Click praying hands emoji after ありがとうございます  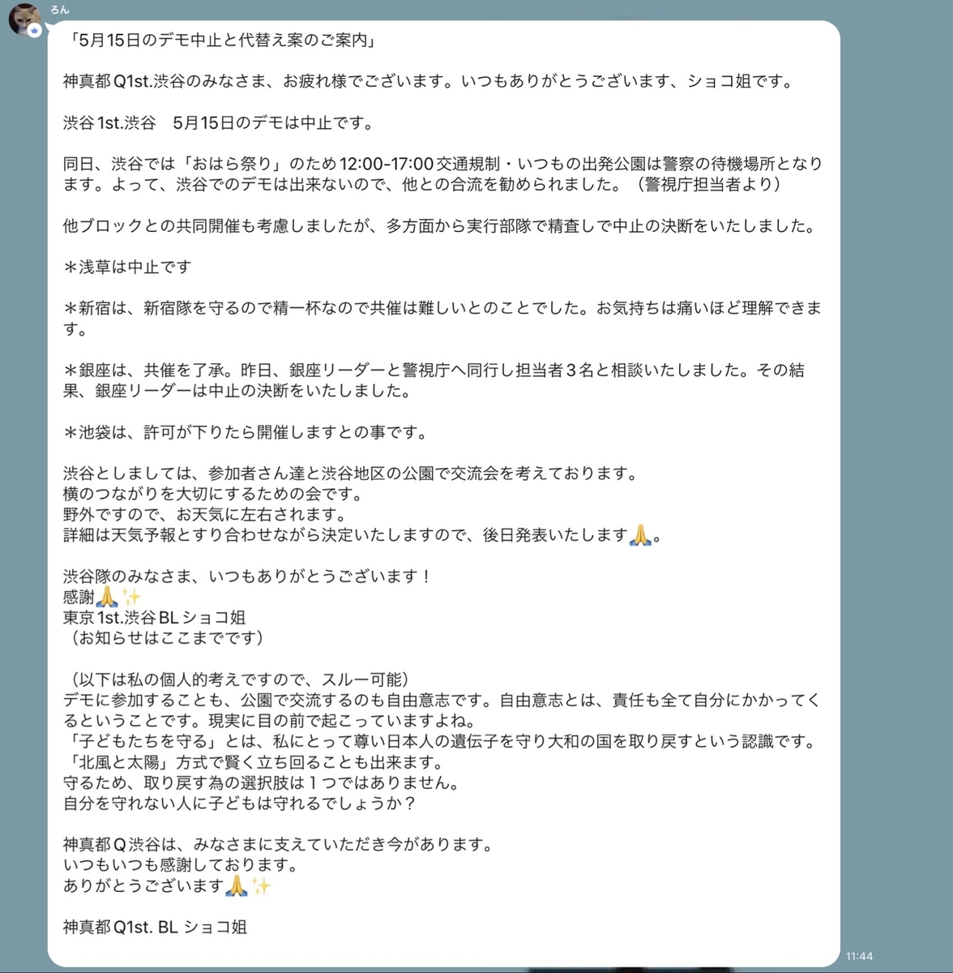[235, 885]
